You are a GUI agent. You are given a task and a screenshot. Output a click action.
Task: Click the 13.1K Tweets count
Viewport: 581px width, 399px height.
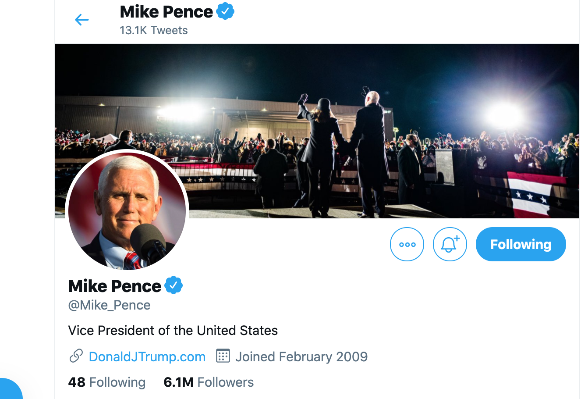(153, 31)
